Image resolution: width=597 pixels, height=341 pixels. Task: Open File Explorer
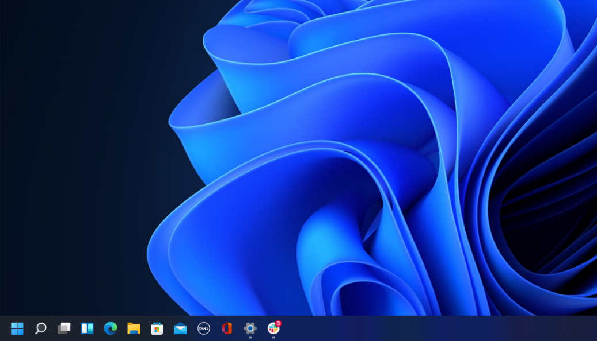tap(134, 328)
